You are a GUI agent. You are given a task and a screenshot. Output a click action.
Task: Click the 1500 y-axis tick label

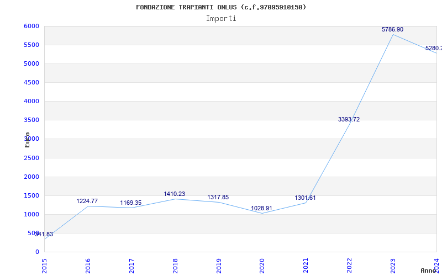click(31, 196)
